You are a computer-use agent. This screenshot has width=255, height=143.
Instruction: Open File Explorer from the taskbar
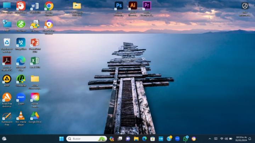(x=136, y=139)
